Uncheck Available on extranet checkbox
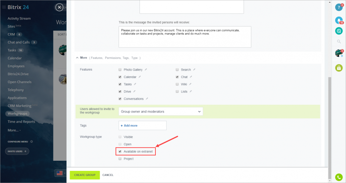346x183 pixels. point(120,152)
